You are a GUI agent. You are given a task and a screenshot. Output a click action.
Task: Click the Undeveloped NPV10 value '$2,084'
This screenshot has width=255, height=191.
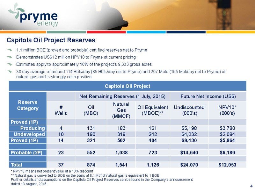point(227,134)
